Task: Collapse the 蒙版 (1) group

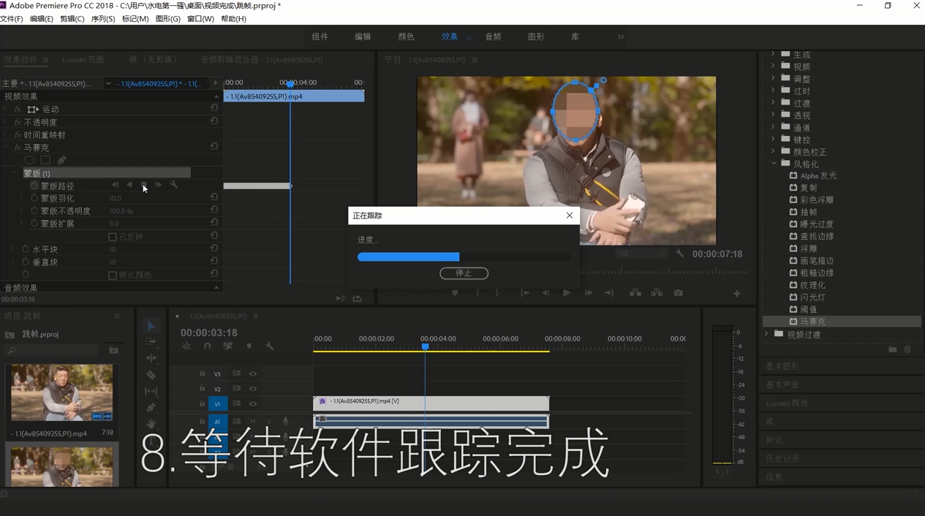Action: point(14,173)
